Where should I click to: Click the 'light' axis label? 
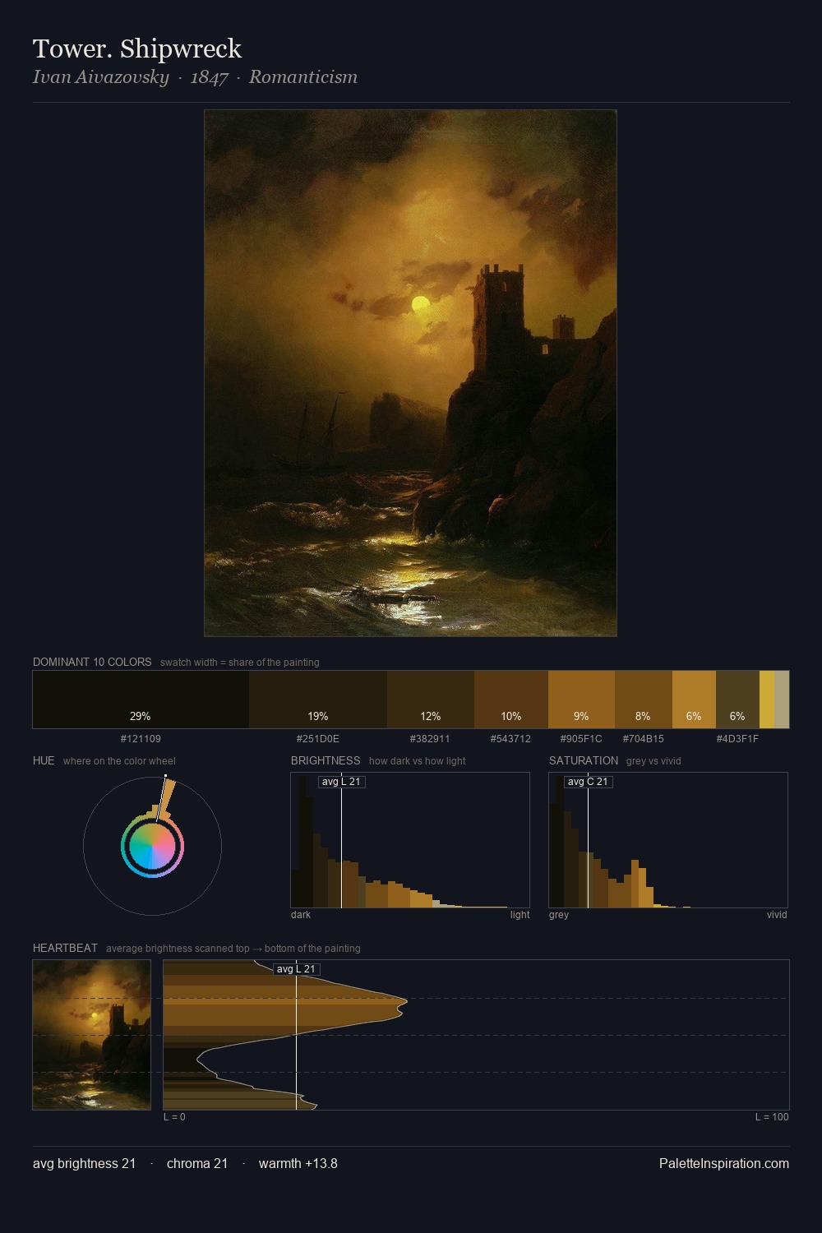pyautogui.click(x=520, y=915)
